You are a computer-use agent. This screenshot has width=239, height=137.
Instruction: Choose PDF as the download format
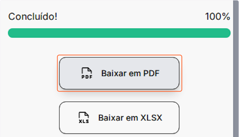coord(119,73)
